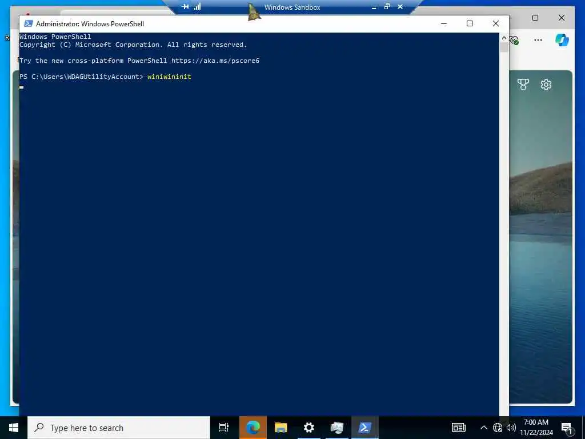Open page settings gear on Edge new tab

tap(546, 85)
